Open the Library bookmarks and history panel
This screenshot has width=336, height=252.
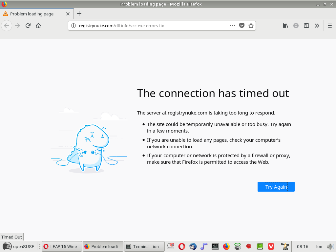285,26
